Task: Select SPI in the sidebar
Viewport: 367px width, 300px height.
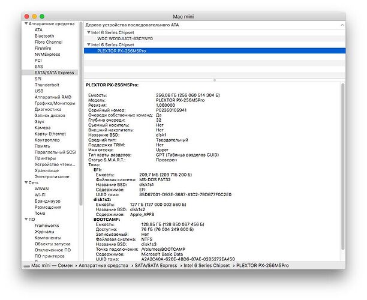Action: [x=38, y=79]
